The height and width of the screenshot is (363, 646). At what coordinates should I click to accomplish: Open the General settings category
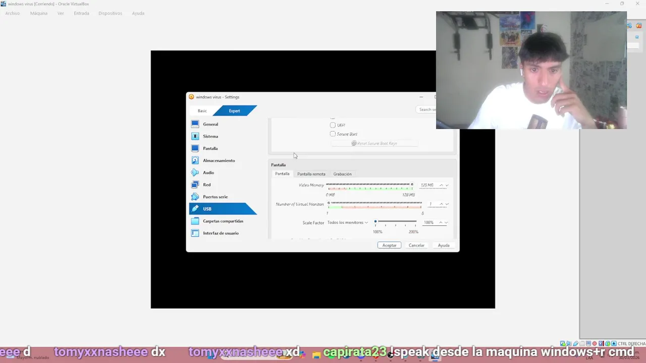pyautogui.click(x=223, y=124)
